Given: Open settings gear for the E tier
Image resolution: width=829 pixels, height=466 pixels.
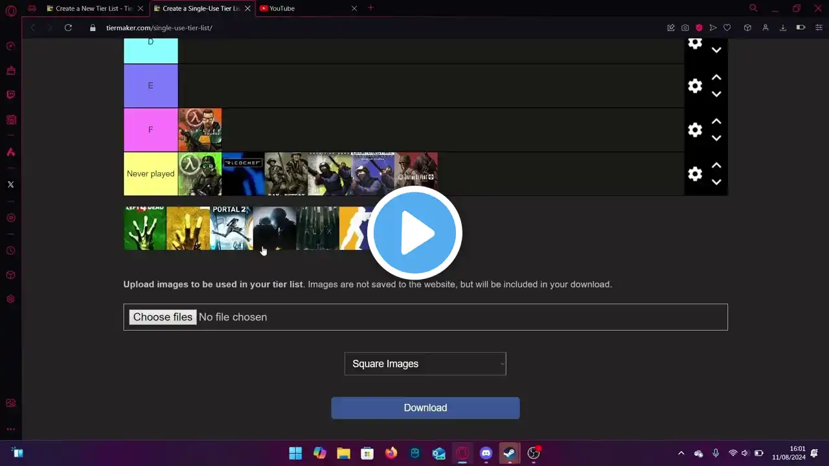Looking at the screenshot, I should [x=695, y=86].
